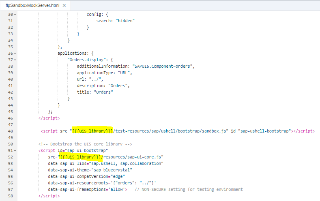
Task: Click line number 46 in the gutter
Action: tap(11, 118)
